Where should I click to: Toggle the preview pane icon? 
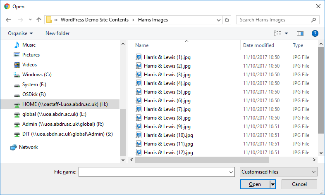coord(300,33)
